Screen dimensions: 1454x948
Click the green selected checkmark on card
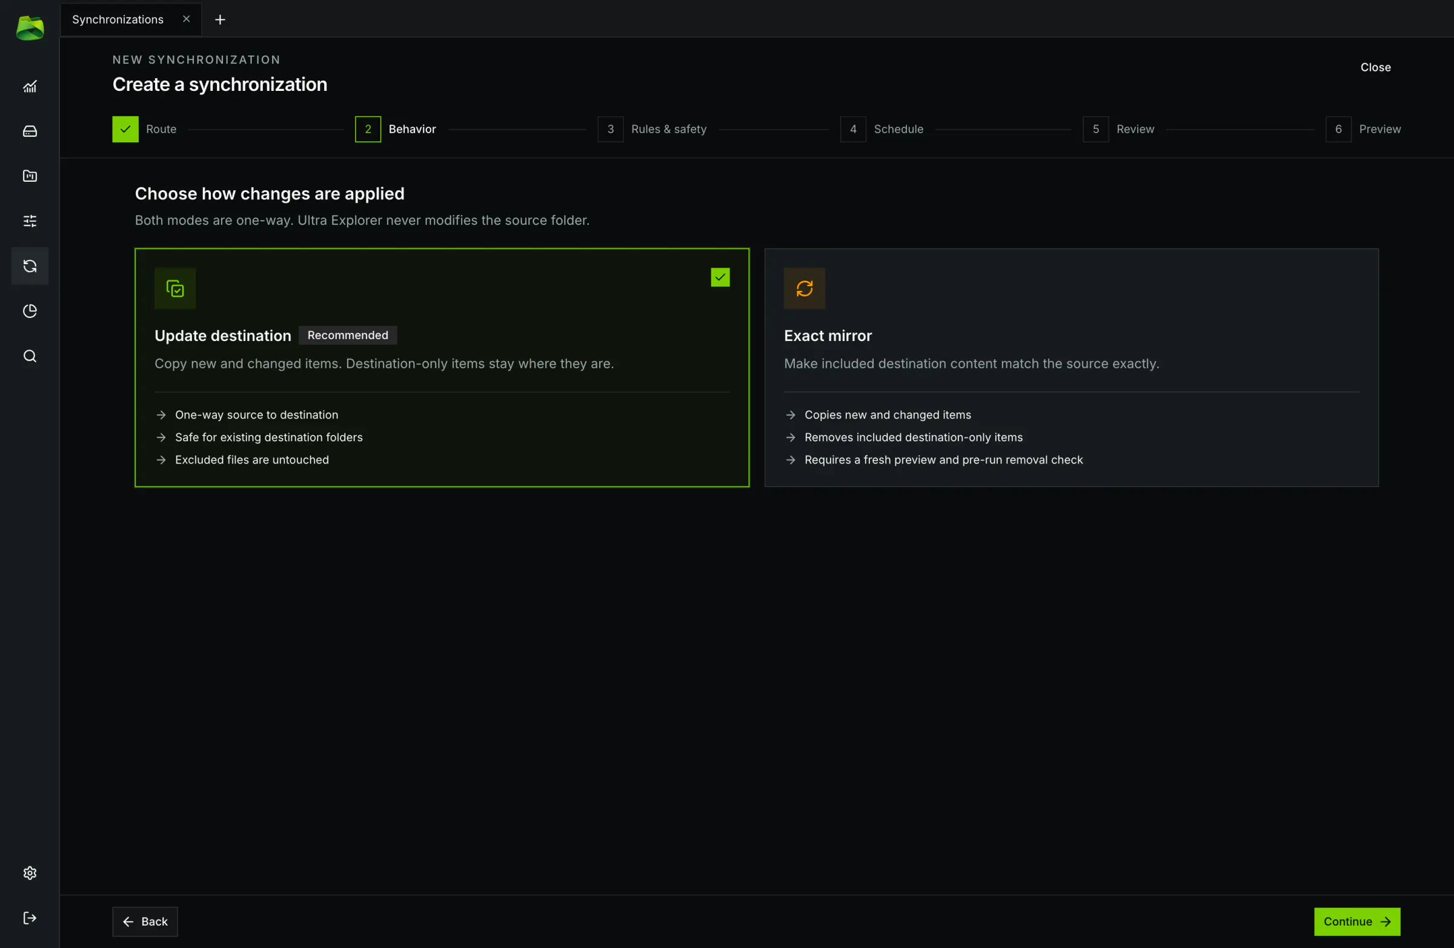pos(720,277)
